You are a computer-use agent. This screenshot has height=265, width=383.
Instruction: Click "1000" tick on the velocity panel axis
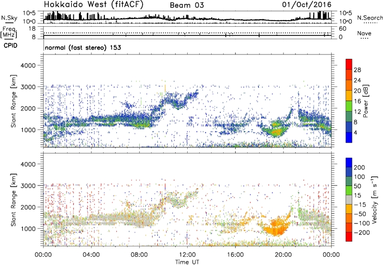point(28,229)
